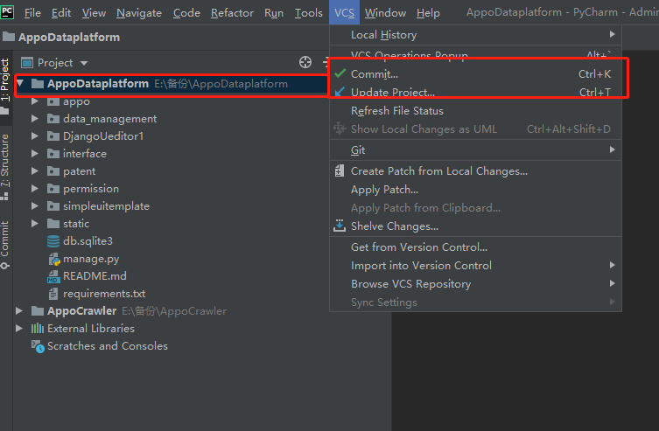Open Import into Version Control submenu

point(475,266)
